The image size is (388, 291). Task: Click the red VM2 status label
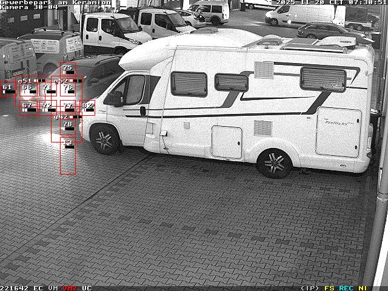click(x=70, y=288)
